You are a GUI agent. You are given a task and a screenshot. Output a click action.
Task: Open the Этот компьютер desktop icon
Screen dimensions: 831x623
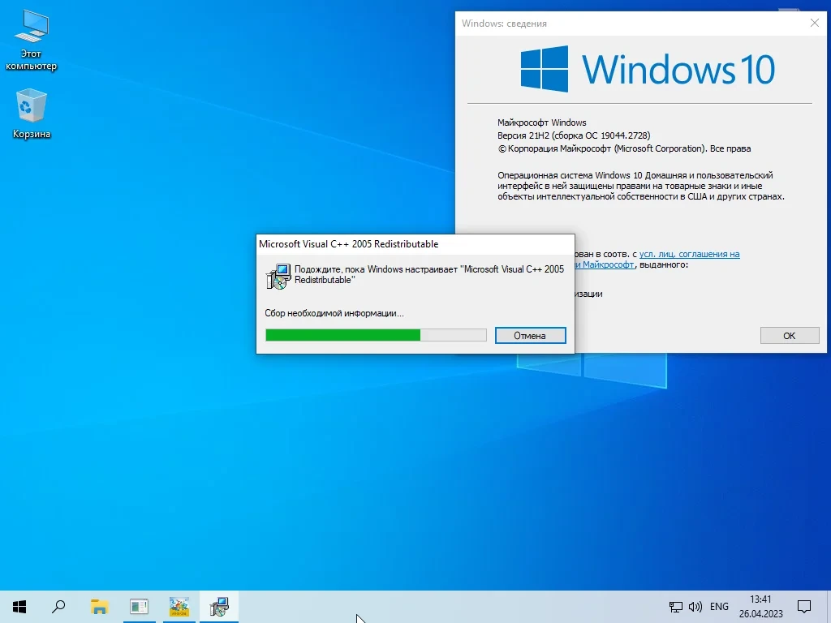31,41
